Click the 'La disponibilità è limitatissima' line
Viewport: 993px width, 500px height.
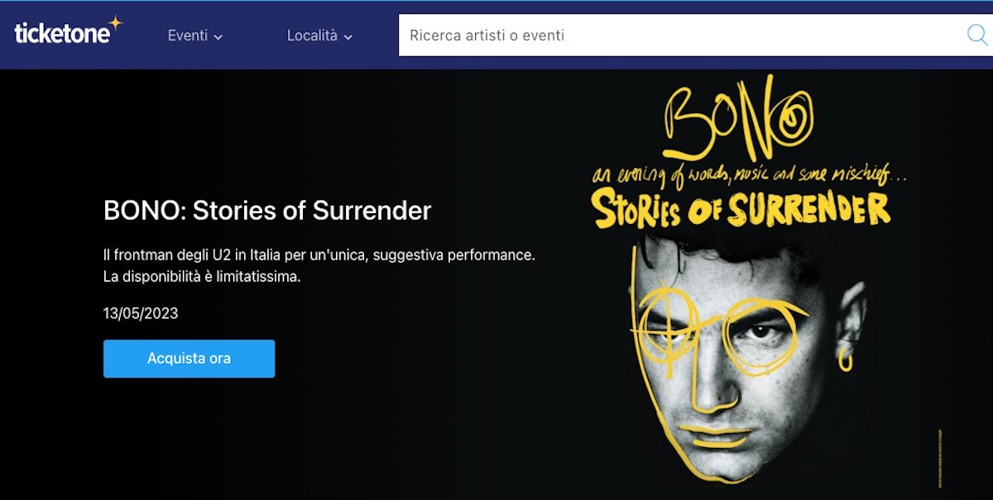point(202,276)
